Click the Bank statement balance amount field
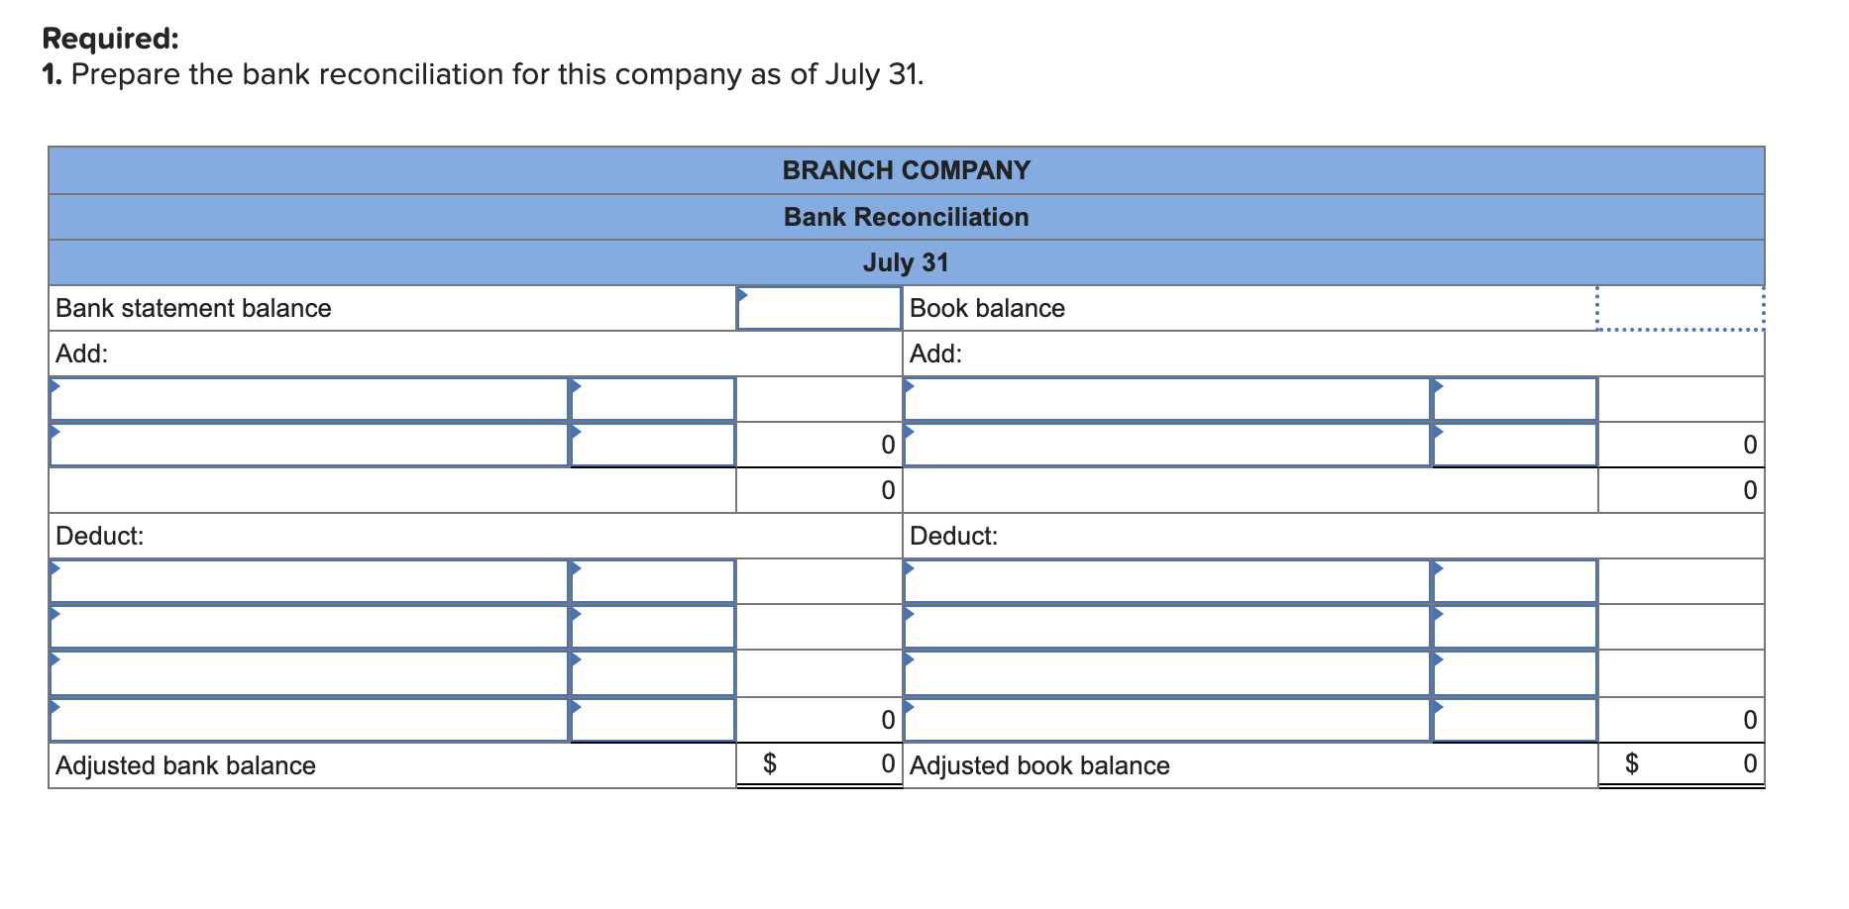1849x909 pixels. [x=818, y=308]
